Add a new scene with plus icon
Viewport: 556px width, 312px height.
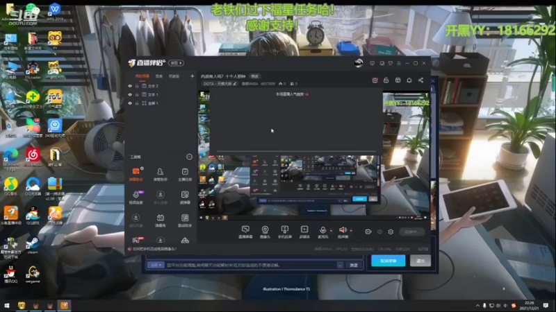tap(192, 76)
